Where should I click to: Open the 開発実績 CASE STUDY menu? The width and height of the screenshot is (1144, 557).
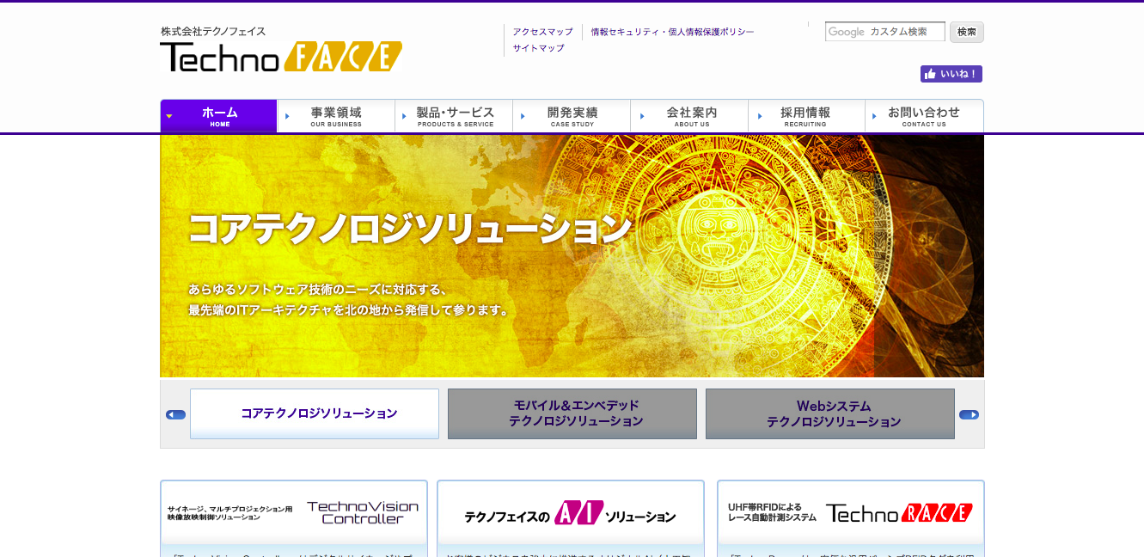coord(572,116)
